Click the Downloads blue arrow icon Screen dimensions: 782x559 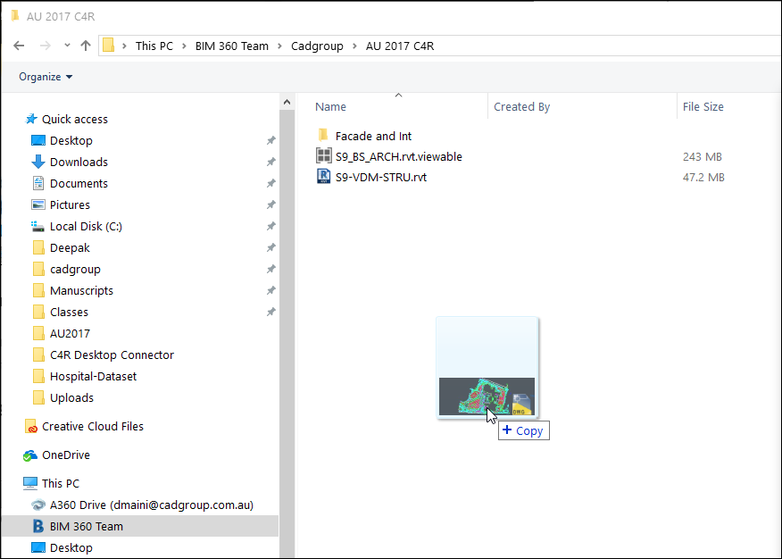point(37,162)
